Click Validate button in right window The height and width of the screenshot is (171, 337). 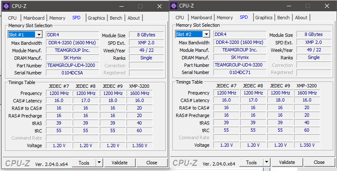pos(287,162)
